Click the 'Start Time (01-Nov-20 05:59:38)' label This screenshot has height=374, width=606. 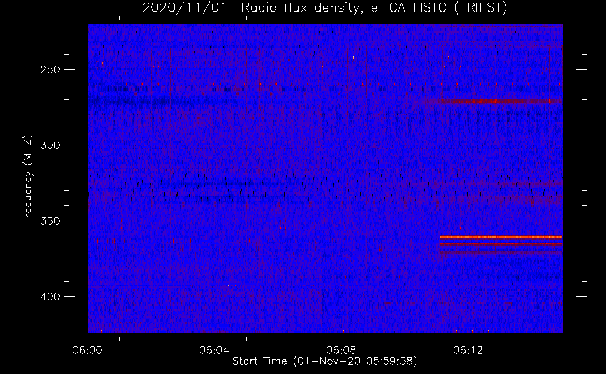pyautogui.click(x=325, y=361)
